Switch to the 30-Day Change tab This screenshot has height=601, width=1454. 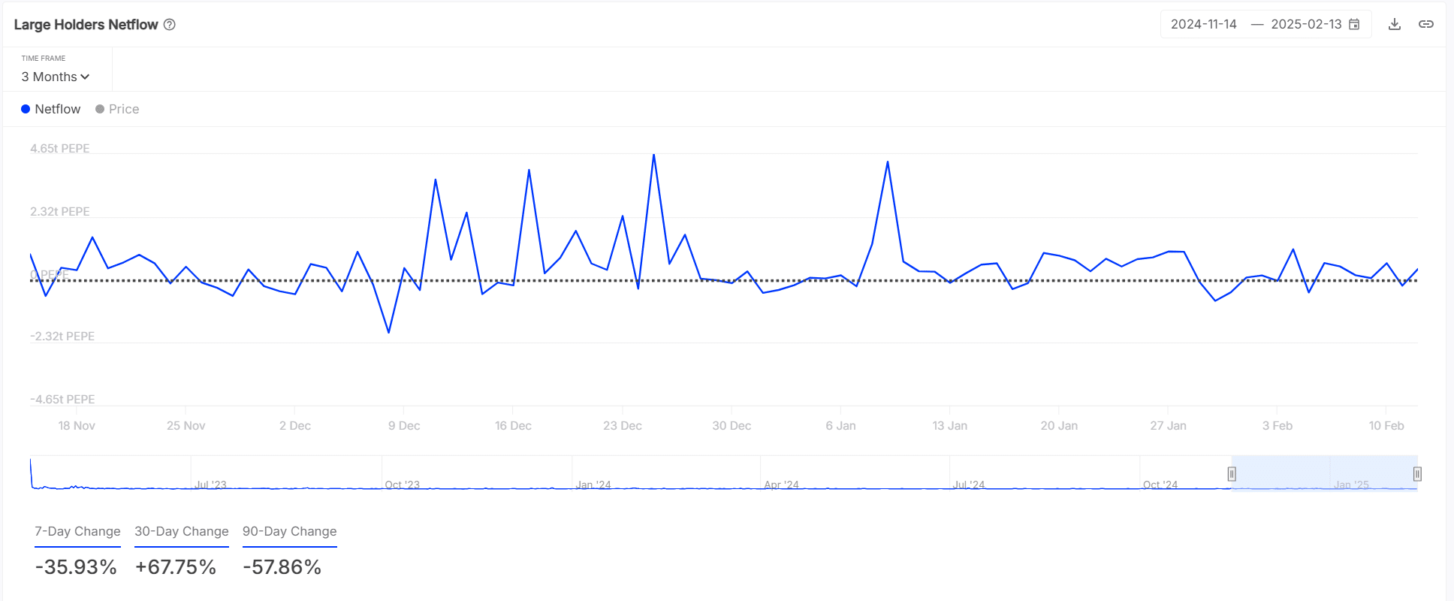(182, 531)
